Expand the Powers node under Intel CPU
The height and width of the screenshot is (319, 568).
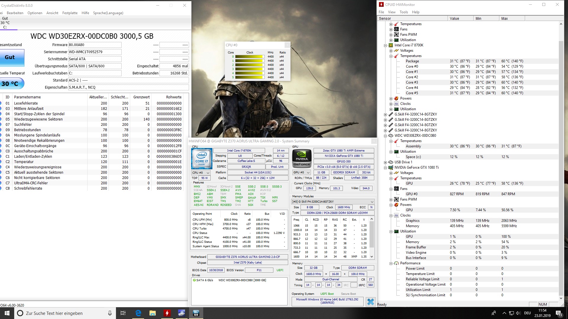point(391,99)
